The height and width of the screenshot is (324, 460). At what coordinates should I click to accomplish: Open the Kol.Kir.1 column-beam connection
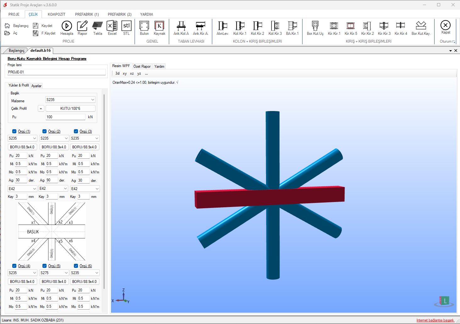pyautogui.click(x=240, y=28)
